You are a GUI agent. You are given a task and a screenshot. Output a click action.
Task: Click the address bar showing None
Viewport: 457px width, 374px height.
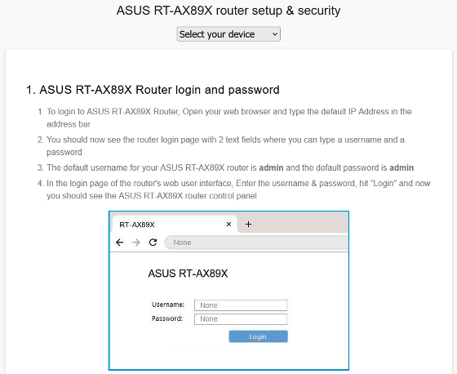256,243
